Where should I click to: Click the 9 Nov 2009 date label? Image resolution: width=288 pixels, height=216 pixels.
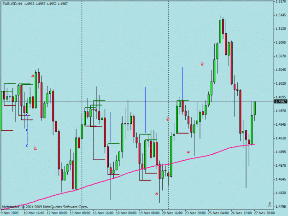click(x=10, y=213)
